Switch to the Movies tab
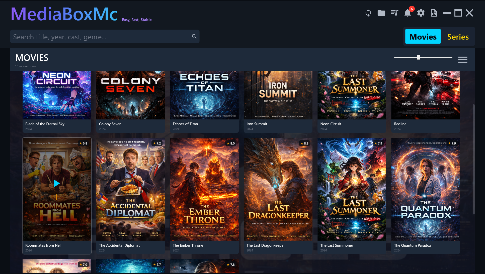 (x=423, y=37)
